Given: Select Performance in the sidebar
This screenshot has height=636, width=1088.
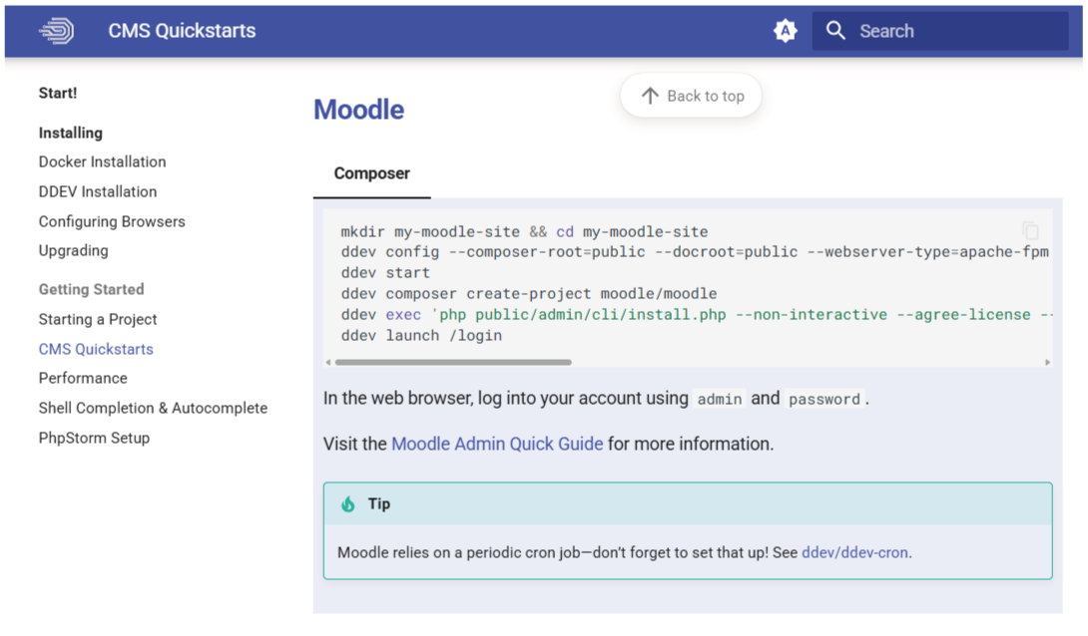Looking at the screenshot, I should (83, 378).
